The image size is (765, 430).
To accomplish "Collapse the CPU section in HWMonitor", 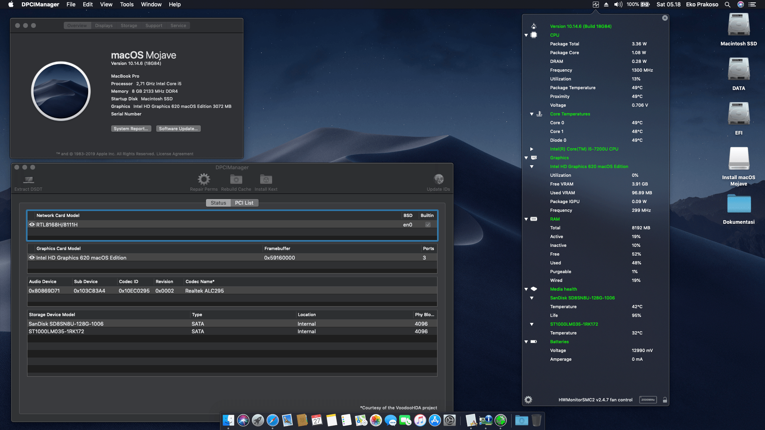I will (x=526, y=35).
